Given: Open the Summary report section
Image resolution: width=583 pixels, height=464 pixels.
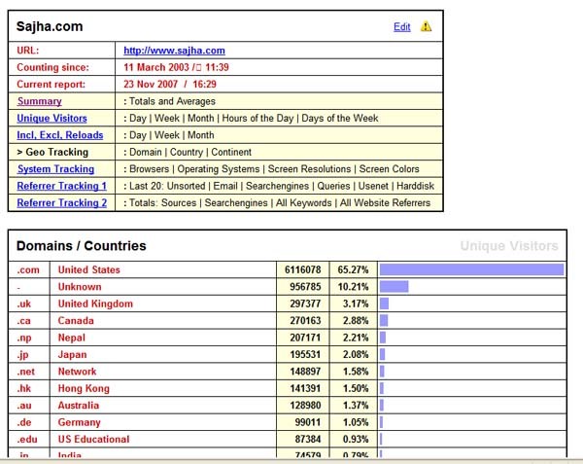Looking at the screenshot, I should tap(39, 101).
